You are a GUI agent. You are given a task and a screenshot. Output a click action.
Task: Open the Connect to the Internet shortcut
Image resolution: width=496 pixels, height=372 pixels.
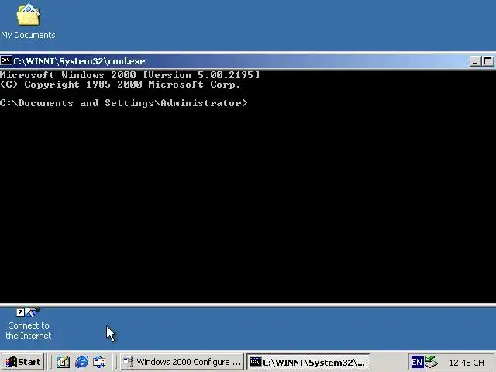[x=28, y=324]
